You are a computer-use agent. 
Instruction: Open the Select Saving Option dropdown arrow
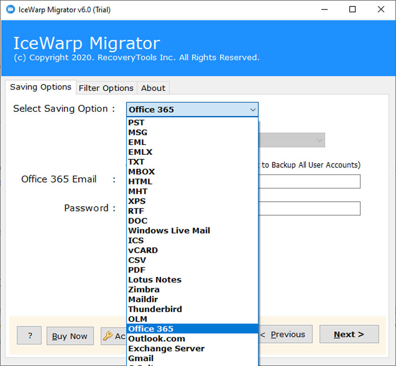pos(252,110)
